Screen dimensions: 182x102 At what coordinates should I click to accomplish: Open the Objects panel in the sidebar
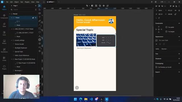coord(4,8)
